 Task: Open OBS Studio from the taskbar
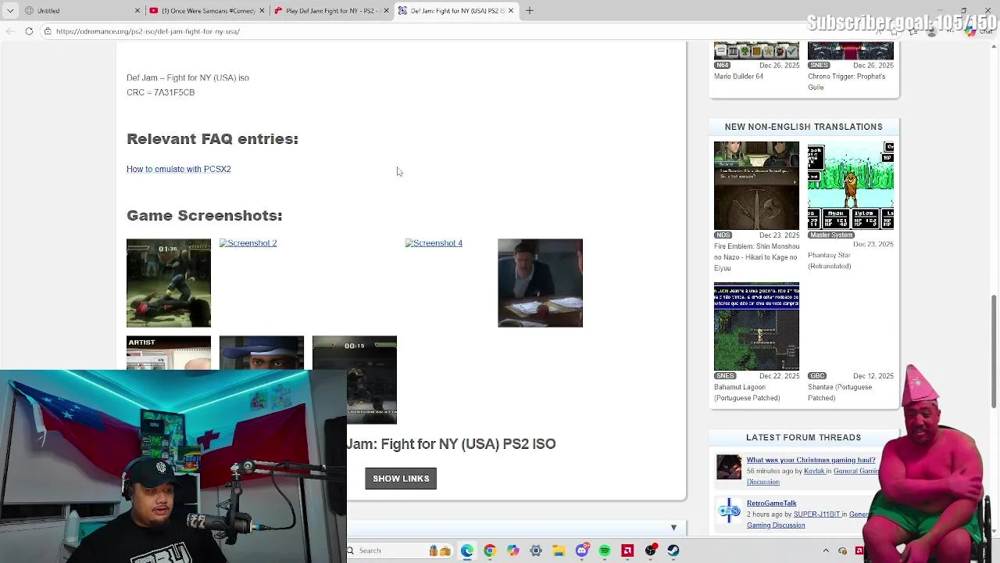(x=650, y=550)
